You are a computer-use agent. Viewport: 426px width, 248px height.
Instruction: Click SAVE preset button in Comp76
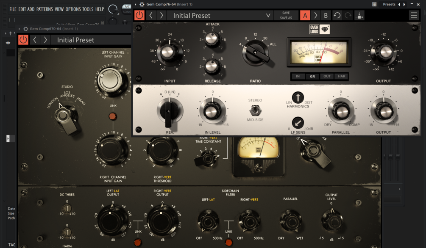286,13
